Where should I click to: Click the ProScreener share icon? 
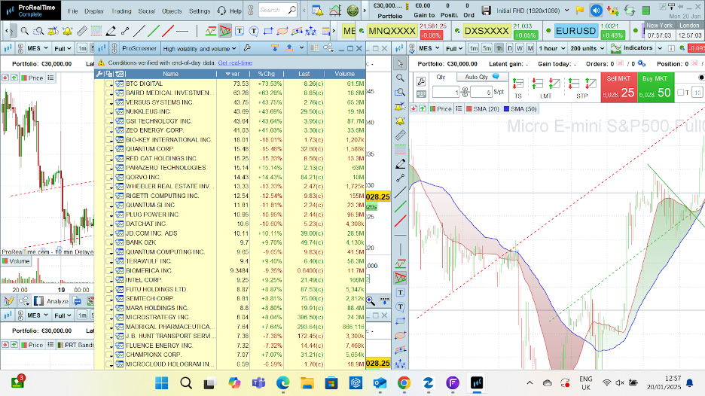[328, 47]
